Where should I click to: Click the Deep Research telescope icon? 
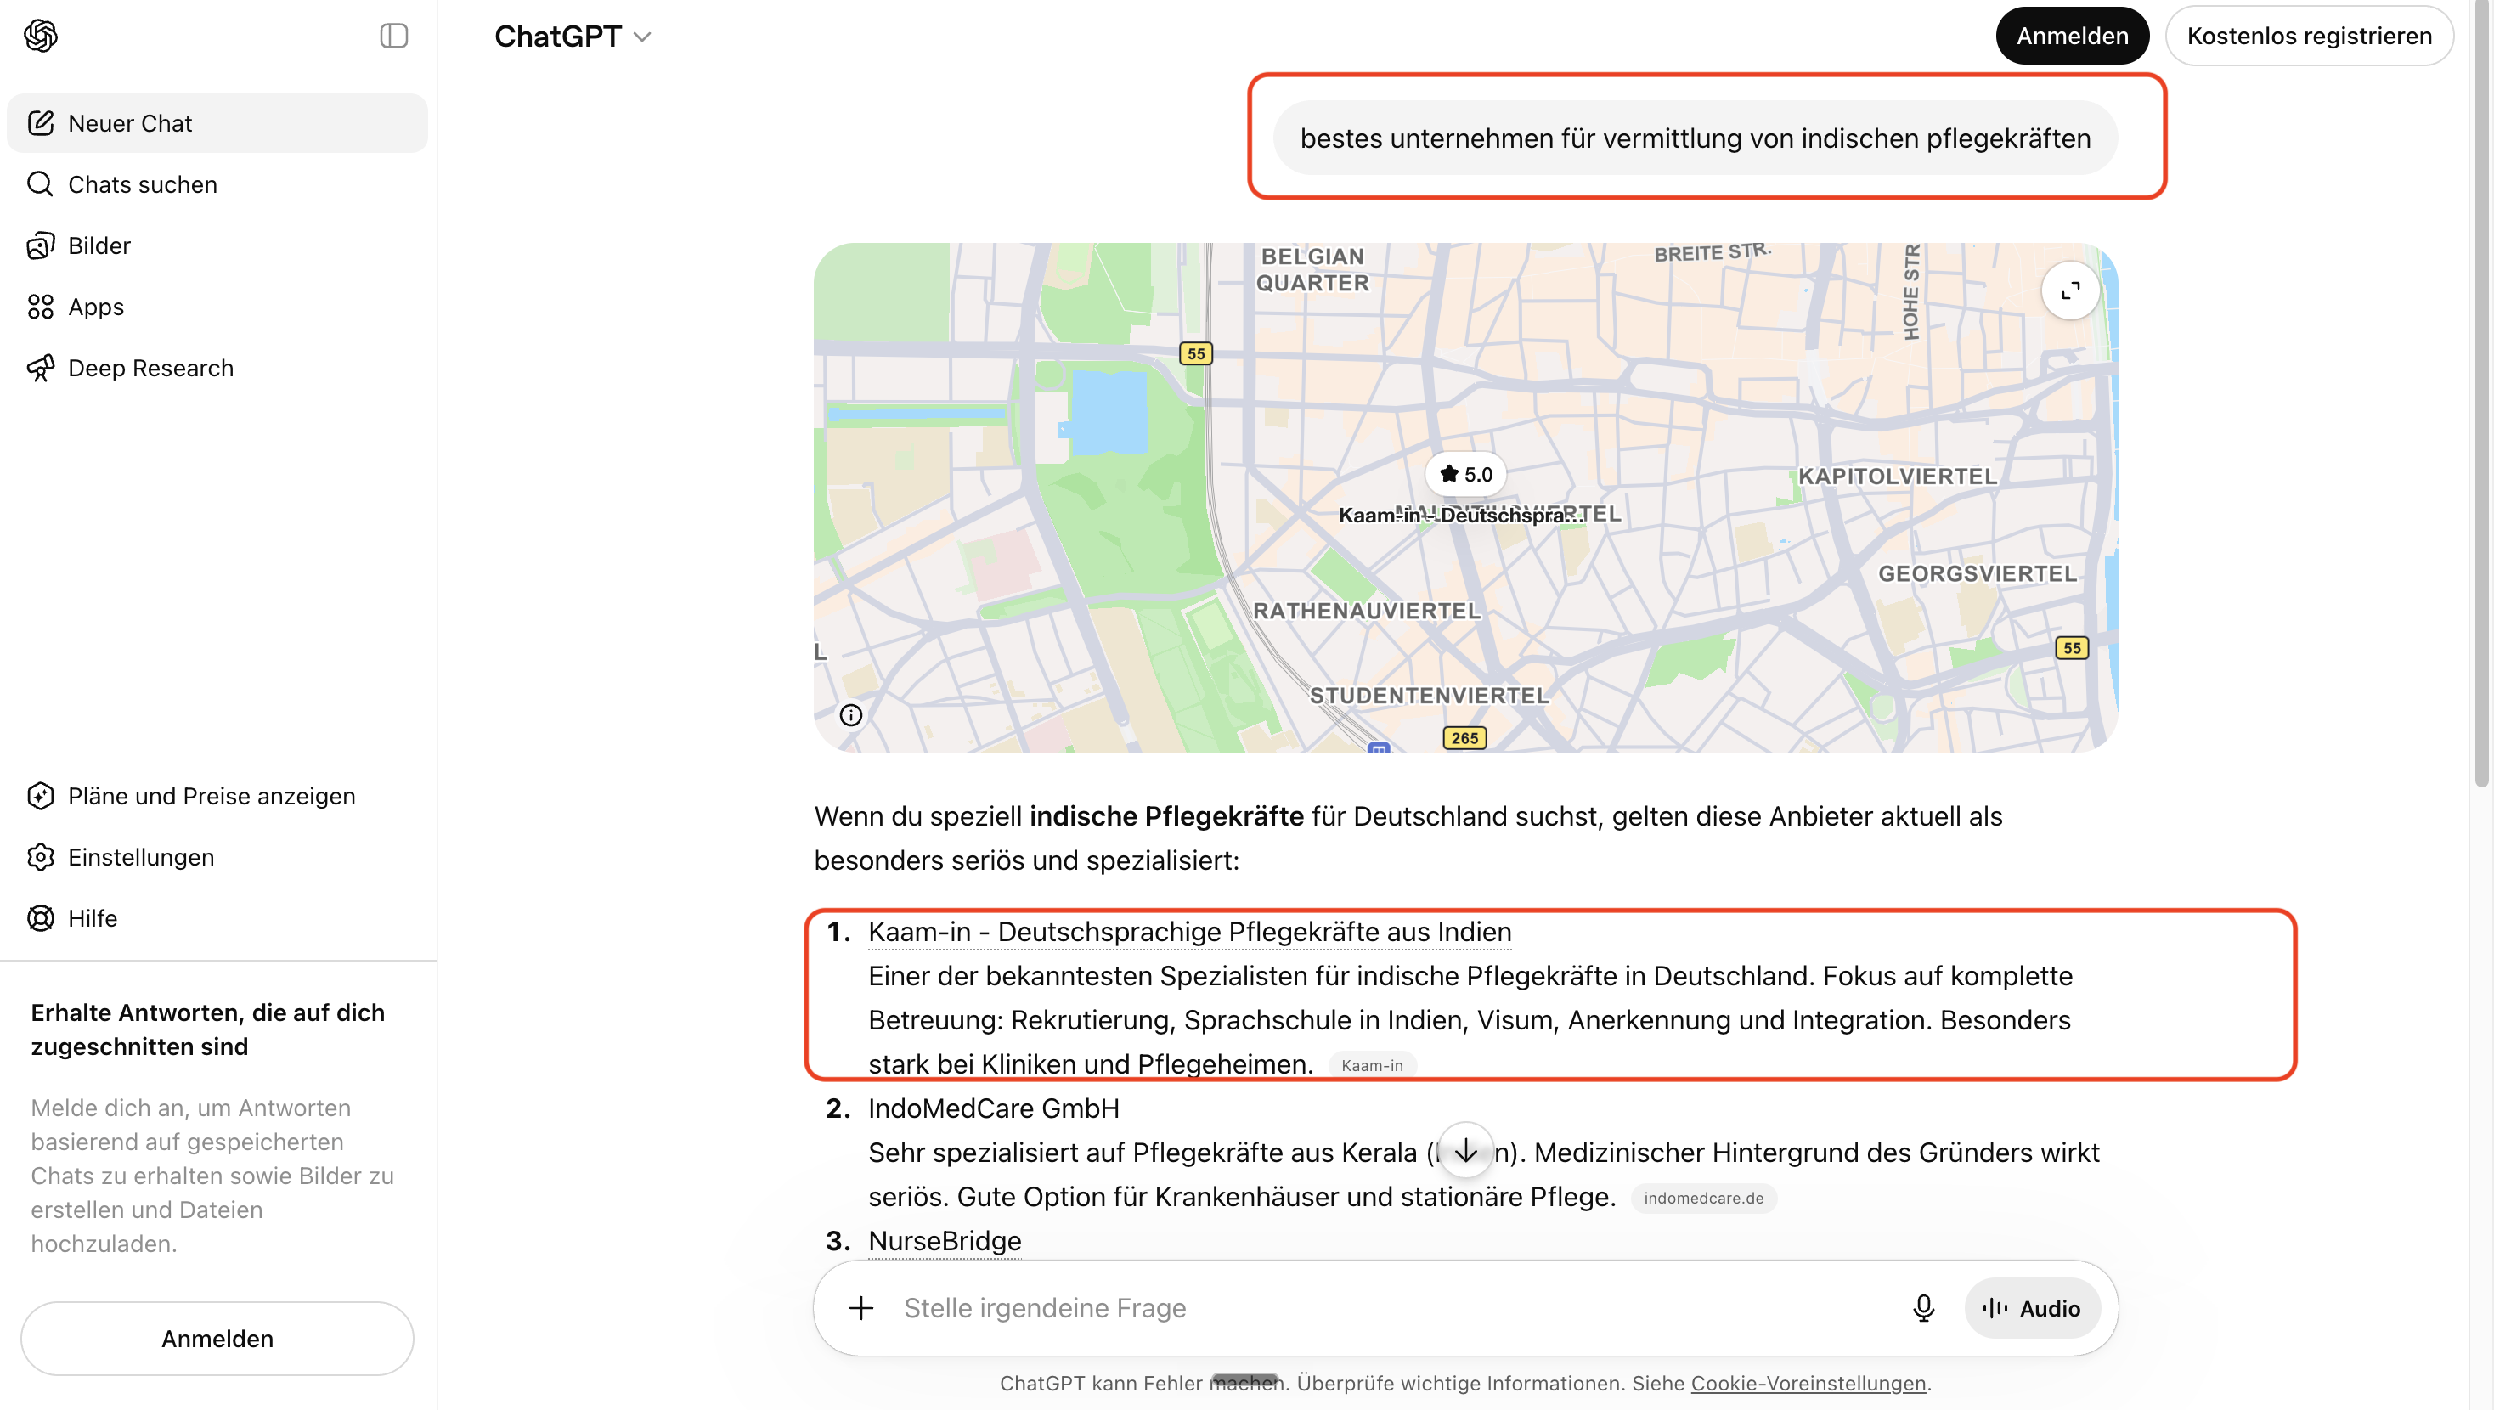coord(41,368)
